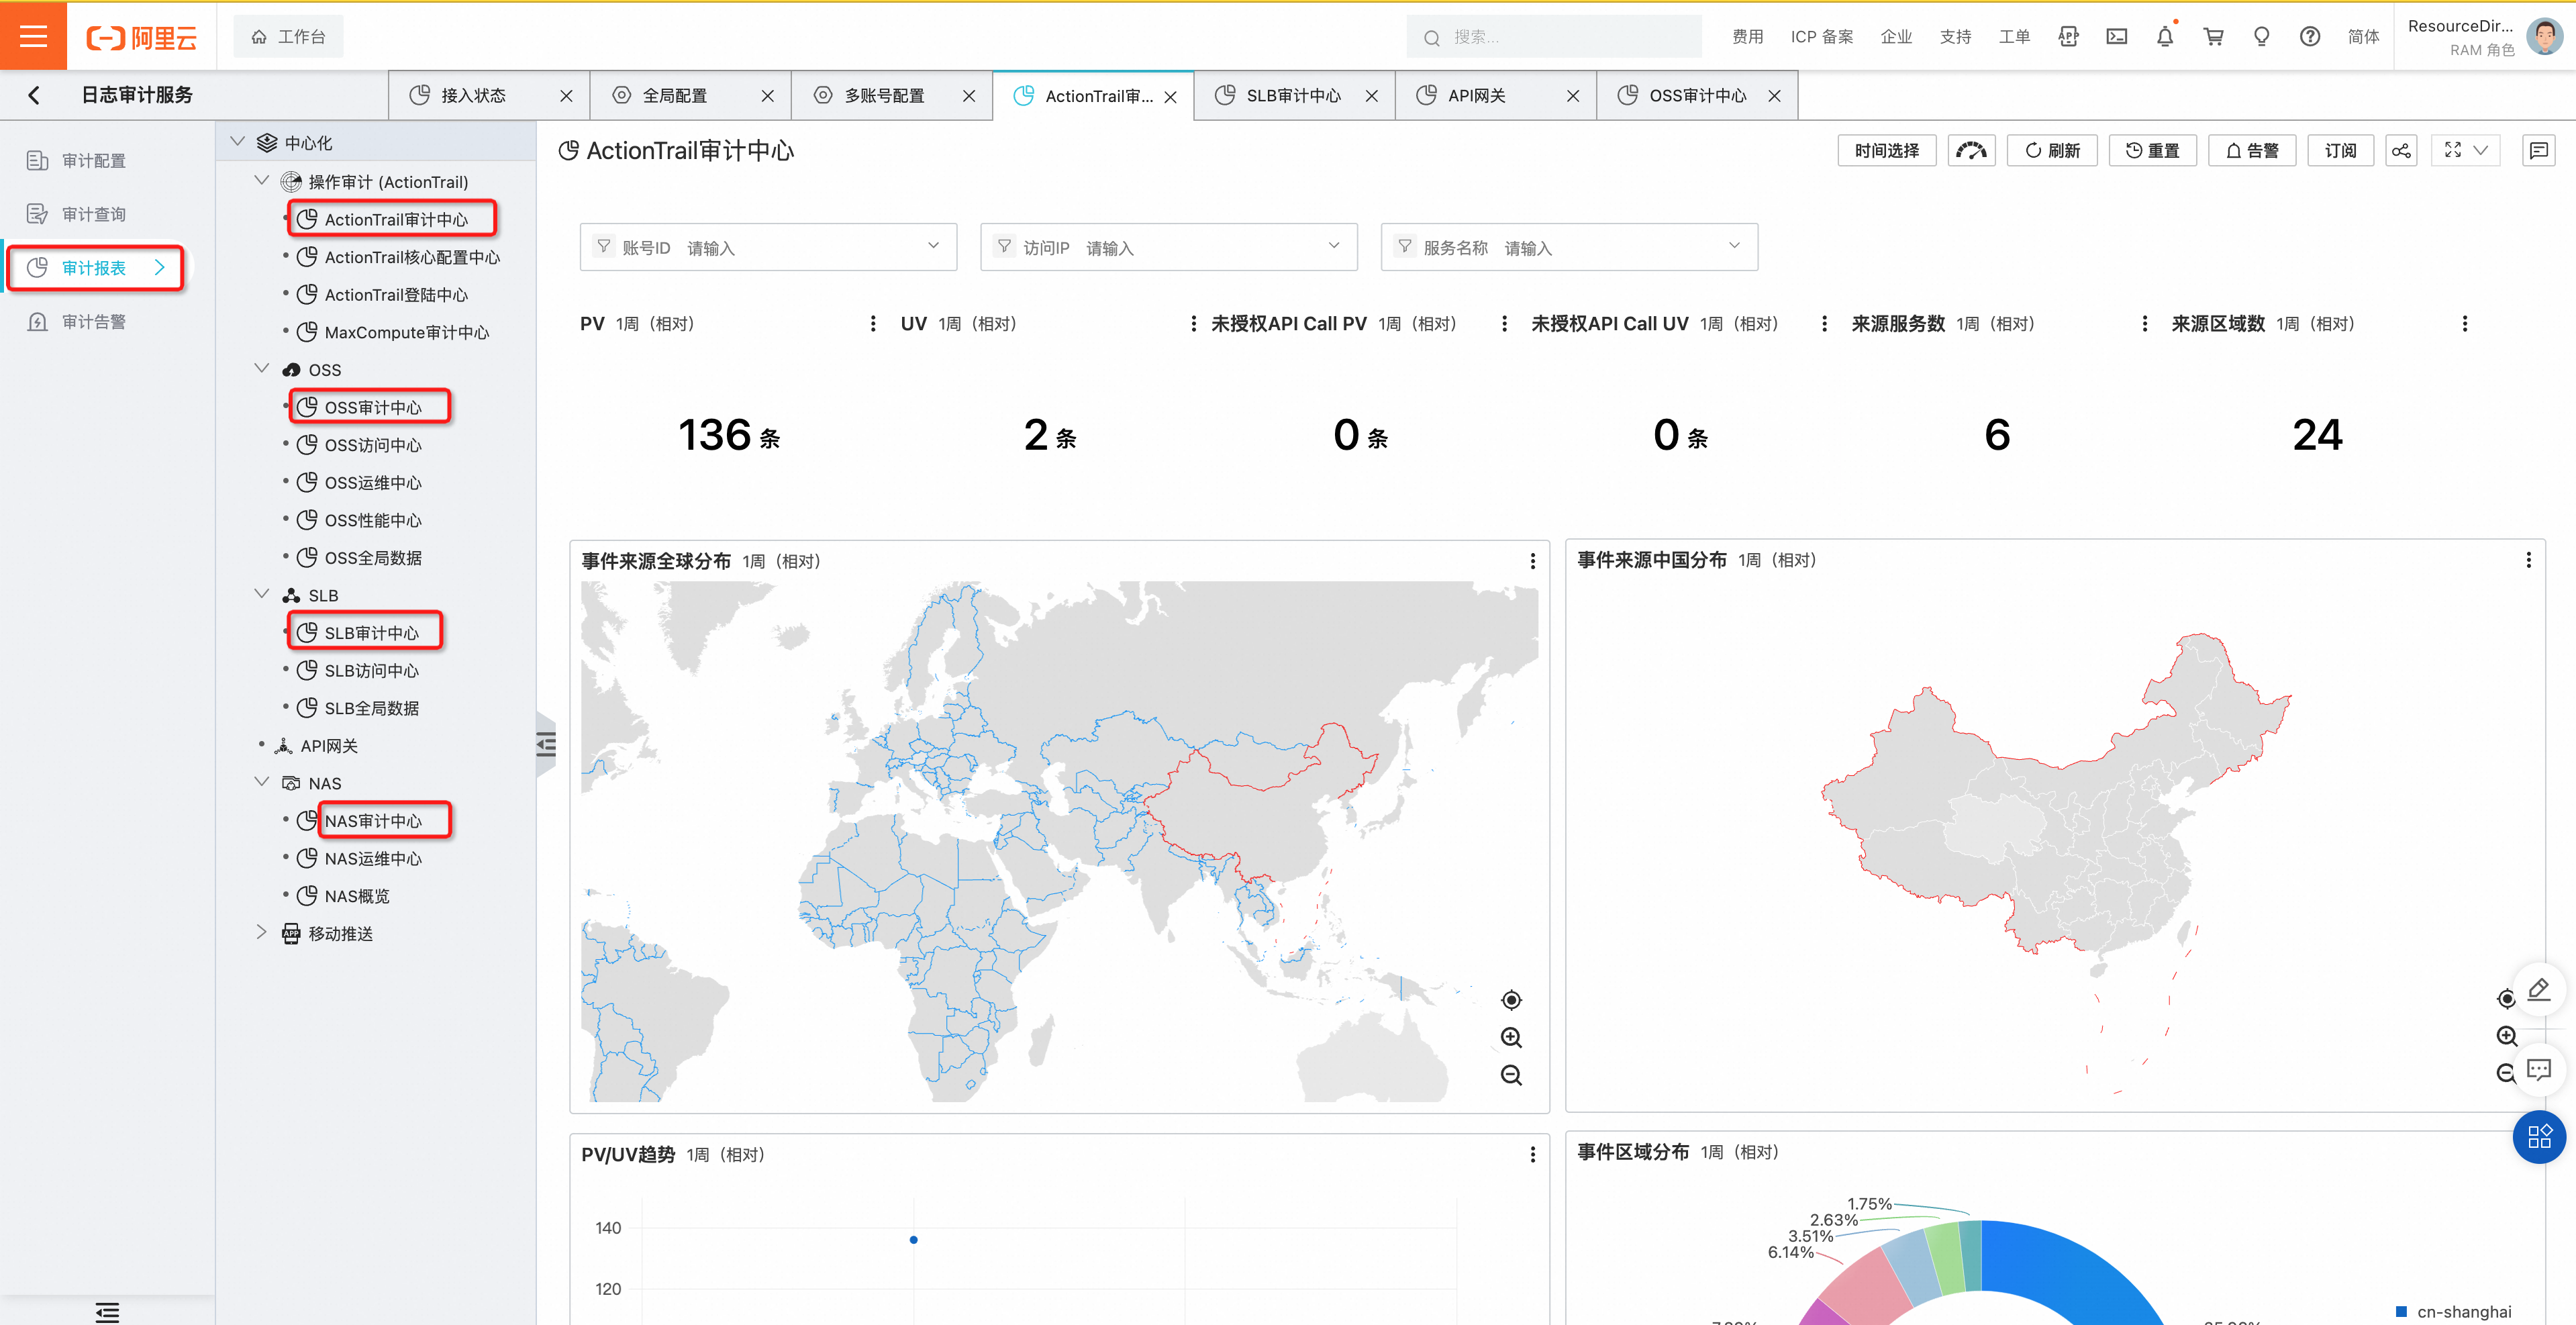
Task: Switch to the OSS审计中心 tab
Action: point(1697,96)
